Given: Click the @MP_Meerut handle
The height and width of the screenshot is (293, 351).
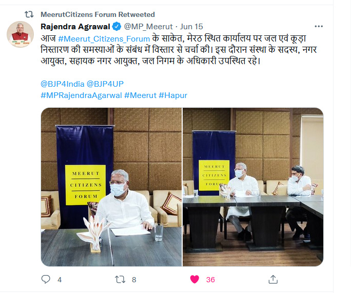Looking at the screenshot, I should [148, 26].
